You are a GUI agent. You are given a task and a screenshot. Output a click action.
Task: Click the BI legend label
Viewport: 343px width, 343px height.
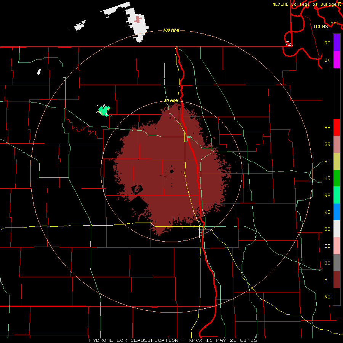327,280
